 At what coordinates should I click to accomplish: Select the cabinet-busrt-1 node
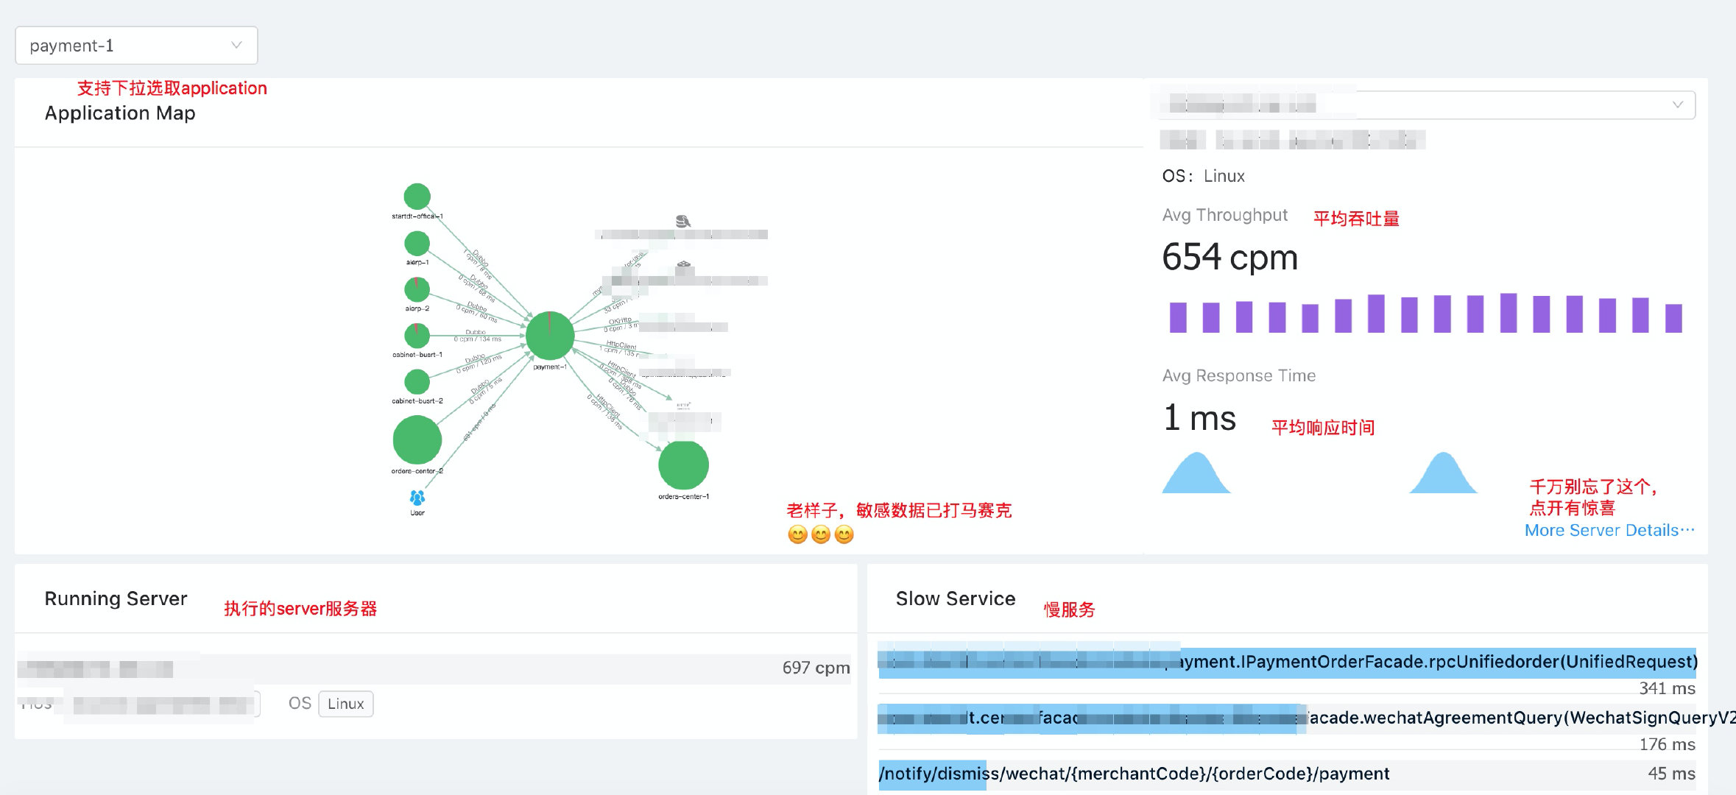pos(417,336)
